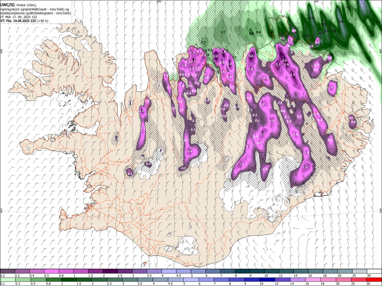Click the '3.8' rainfall value on map
Image resolution: width=382 pixels, height=286 pixels.
(341, 21)
